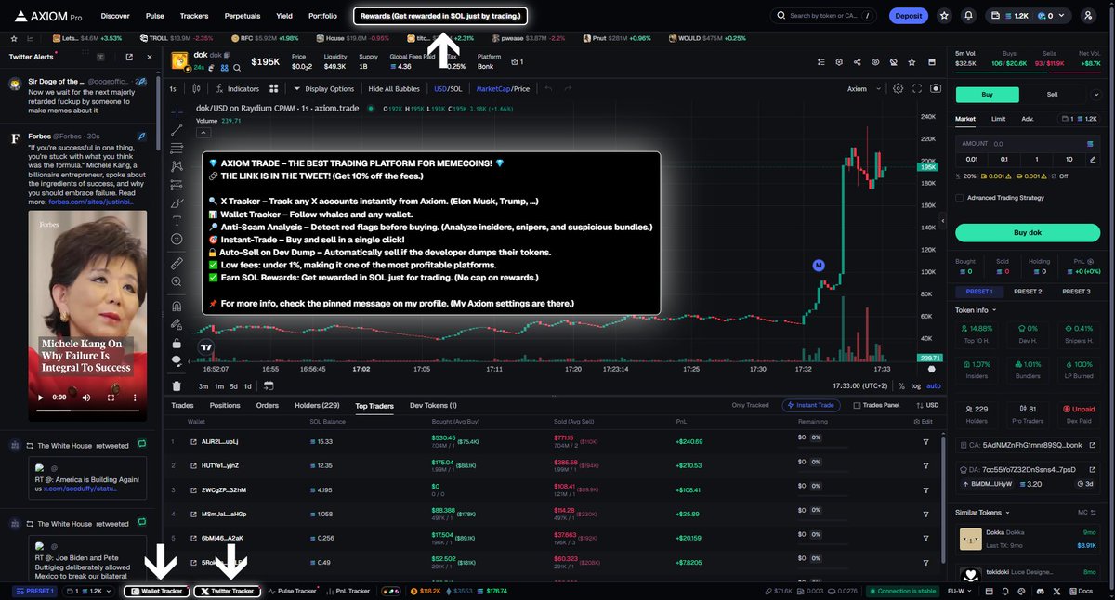The width and height of the screenshot is (1115, 600).
Task: Open Discover menu
Action: [115, 16]
